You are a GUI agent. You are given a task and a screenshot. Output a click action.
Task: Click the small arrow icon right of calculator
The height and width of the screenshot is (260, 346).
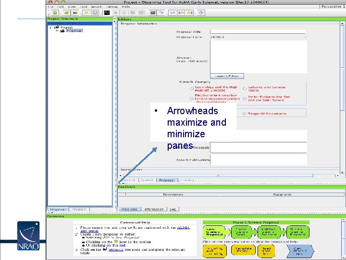point(161,13)
